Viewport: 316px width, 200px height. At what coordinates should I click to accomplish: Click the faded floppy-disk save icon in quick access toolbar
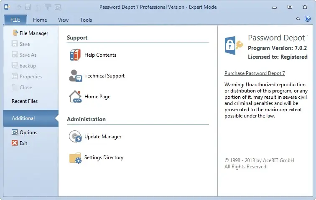coord(28,7)
